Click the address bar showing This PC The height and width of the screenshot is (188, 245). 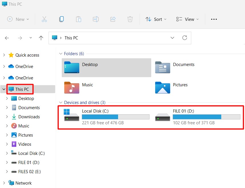click(114, 38)
